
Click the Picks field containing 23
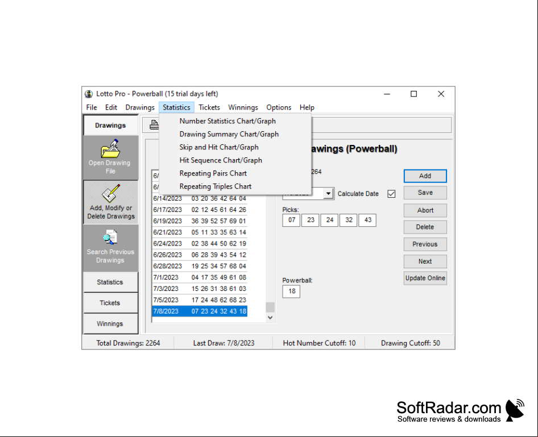pyautogui.click(x=311, y=220)
